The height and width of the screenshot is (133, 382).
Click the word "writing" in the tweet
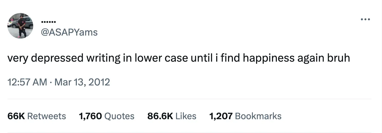point(103,58)
